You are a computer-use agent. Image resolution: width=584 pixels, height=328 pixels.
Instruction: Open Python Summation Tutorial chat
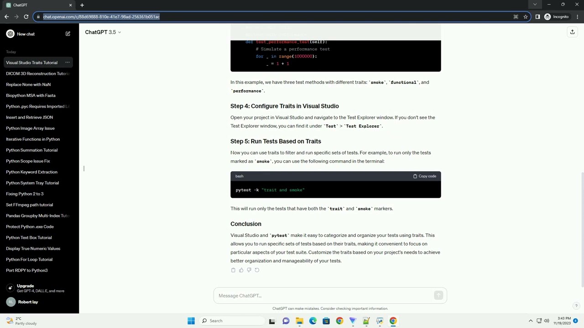point(37,150)
